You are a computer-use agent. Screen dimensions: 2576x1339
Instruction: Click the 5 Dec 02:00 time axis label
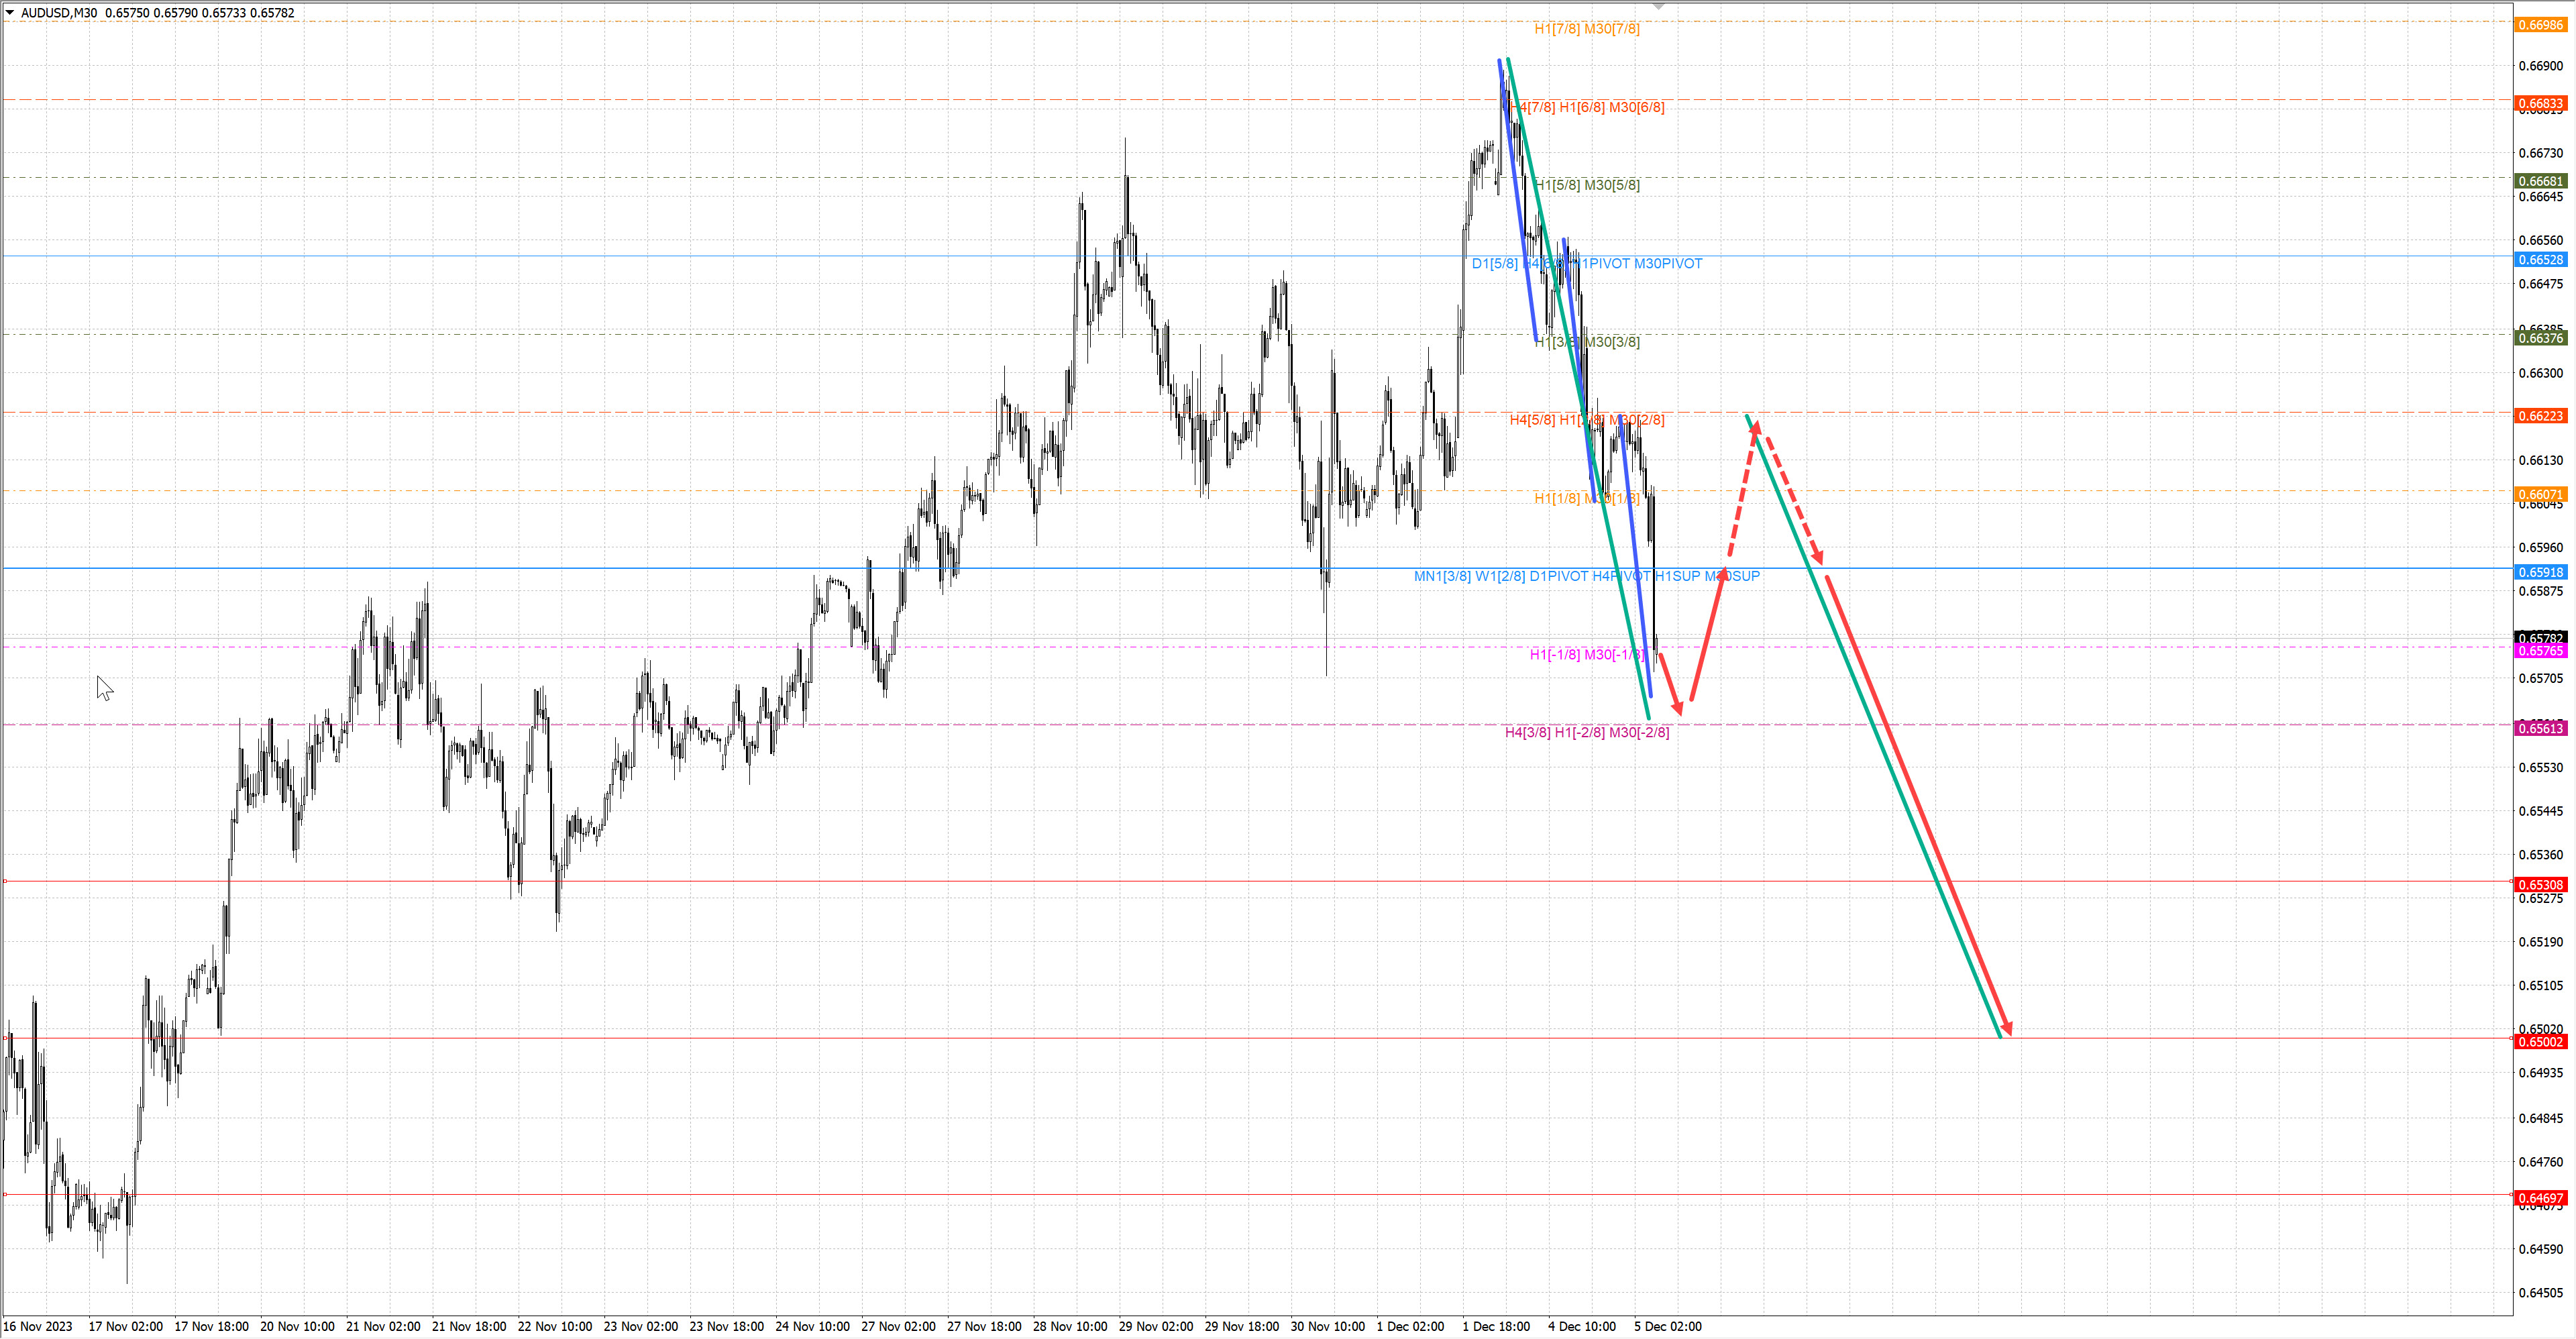tap(1667, 1326)
